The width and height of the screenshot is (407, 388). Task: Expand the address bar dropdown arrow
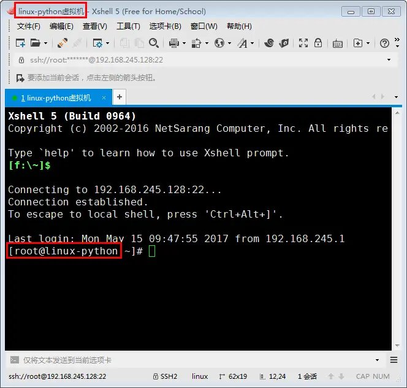tap(389, 60)
